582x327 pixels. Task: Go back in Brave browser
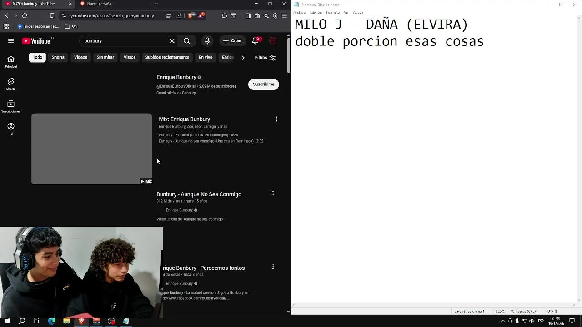[x=6, y=15]
